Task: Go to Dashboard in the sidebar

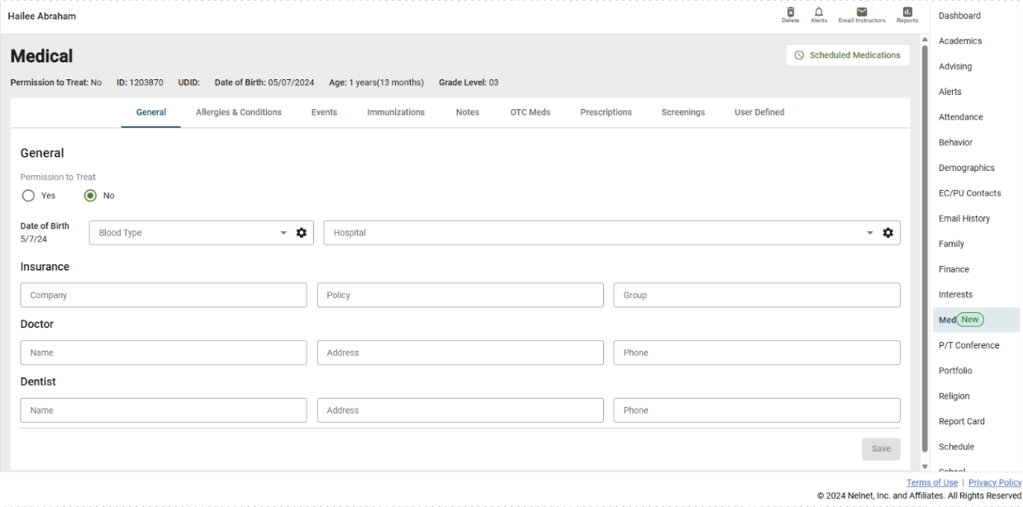Action: click(959, 16)
